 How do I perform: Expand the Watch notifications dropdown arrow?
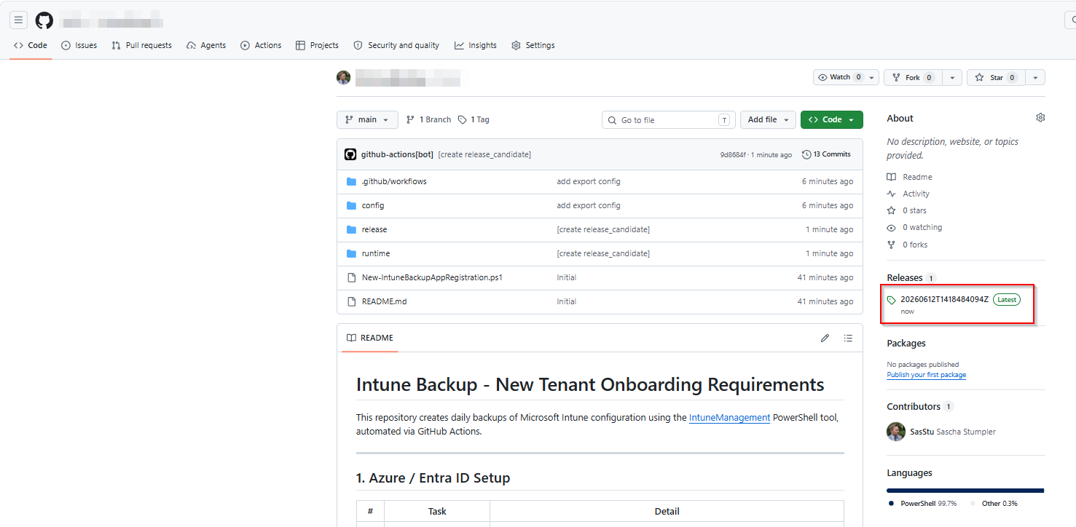point(871,77)
